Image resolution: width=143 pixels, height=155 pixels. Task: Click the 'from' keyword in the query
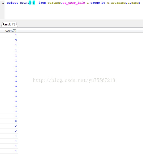coord(42,3)
